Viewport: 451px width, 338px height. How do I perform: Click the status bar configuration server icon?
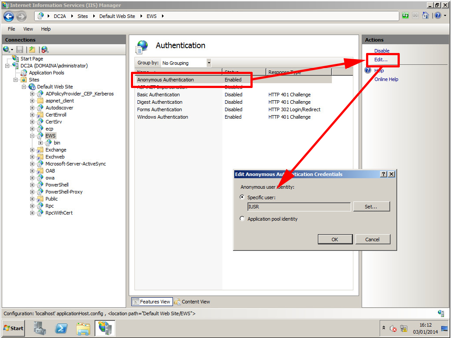tap(440, 313)
